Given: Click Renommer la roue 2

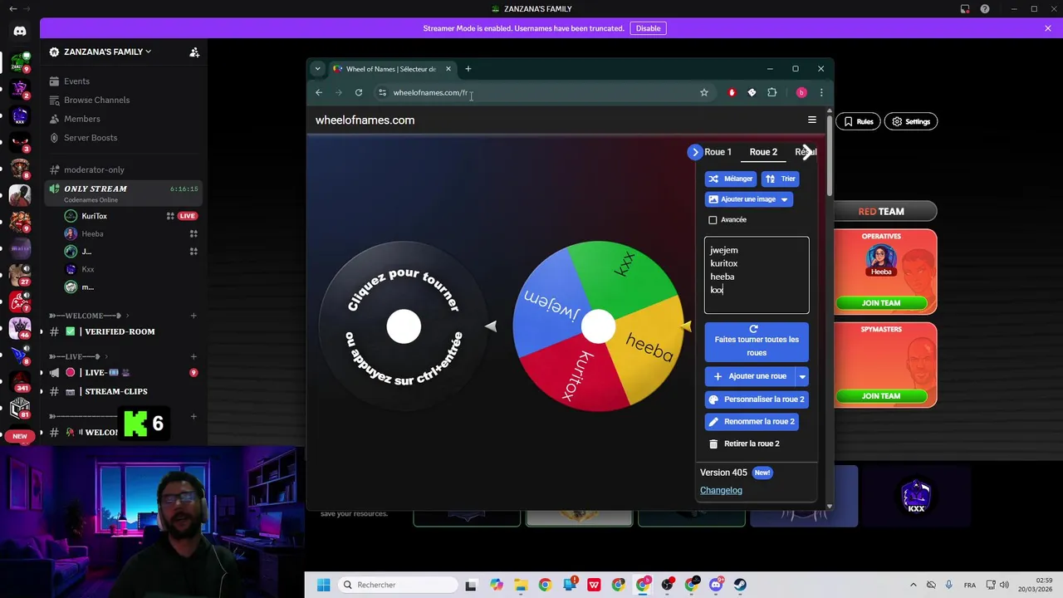Looking at the screenshot, I should tap(752, 422).
